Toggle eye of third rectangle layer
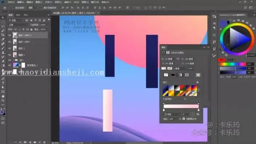 (10, 48)
